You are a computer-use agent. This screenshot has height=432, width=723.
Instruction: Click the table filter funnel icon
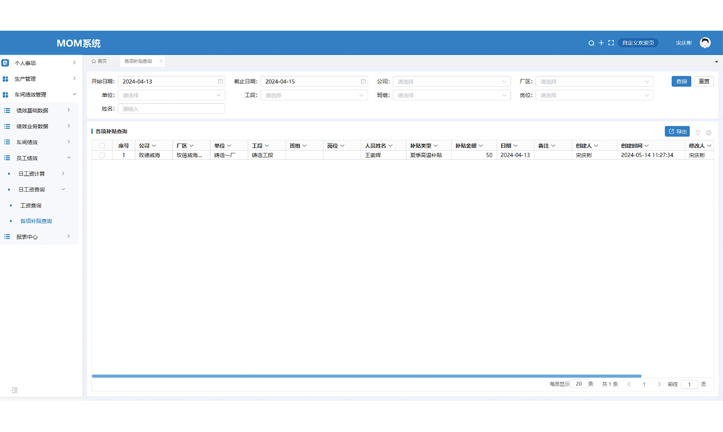click(x=698, y=133)
